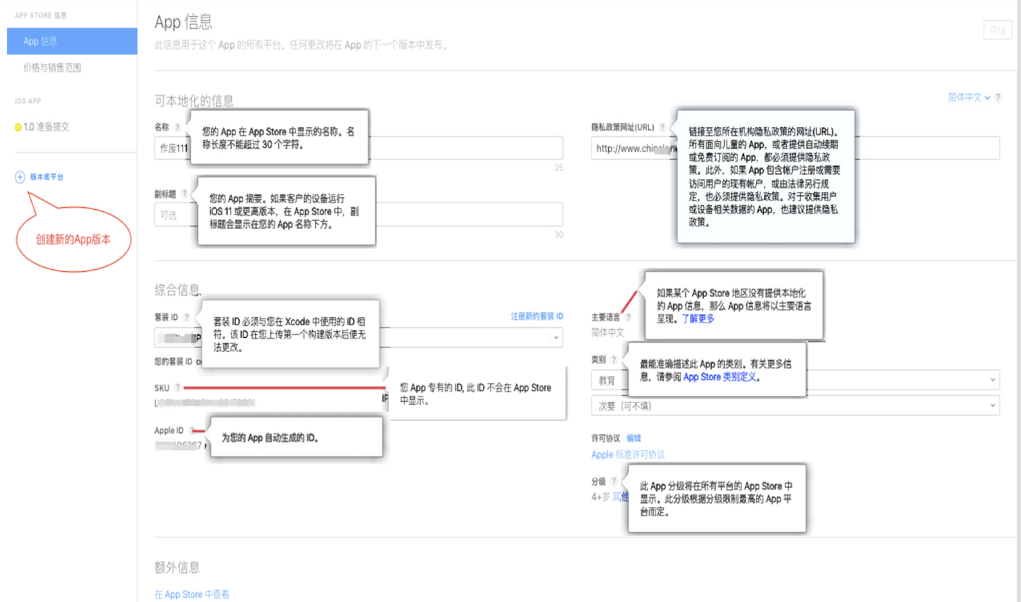Click the 额外信息 section heading

[177, 567]
